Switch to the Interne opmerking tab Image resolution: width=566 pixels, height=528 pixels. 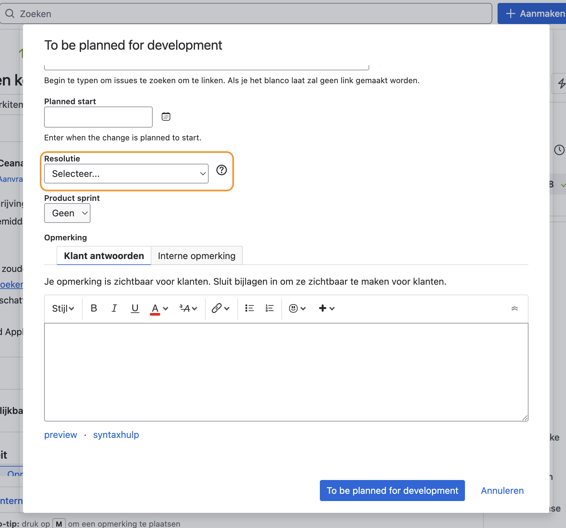(197, 256)
